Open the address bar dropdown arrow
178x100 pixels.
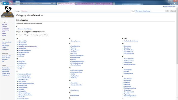point(52,4)
